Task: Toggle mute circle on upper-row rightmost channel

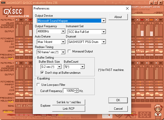Action: coord(156,20)
